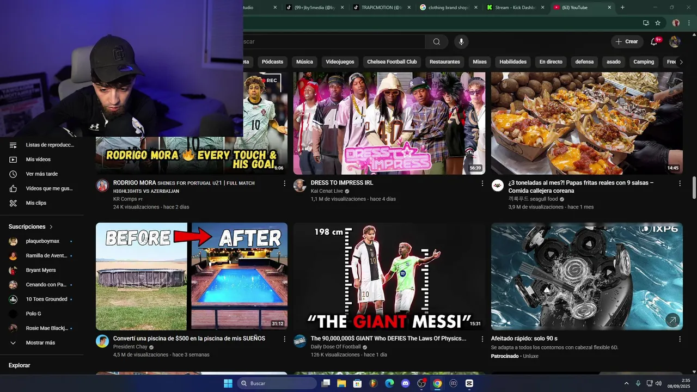This screenshot has height=392, width=697.
Task: Select the Habilidades chip
Action: pos(513,62)
